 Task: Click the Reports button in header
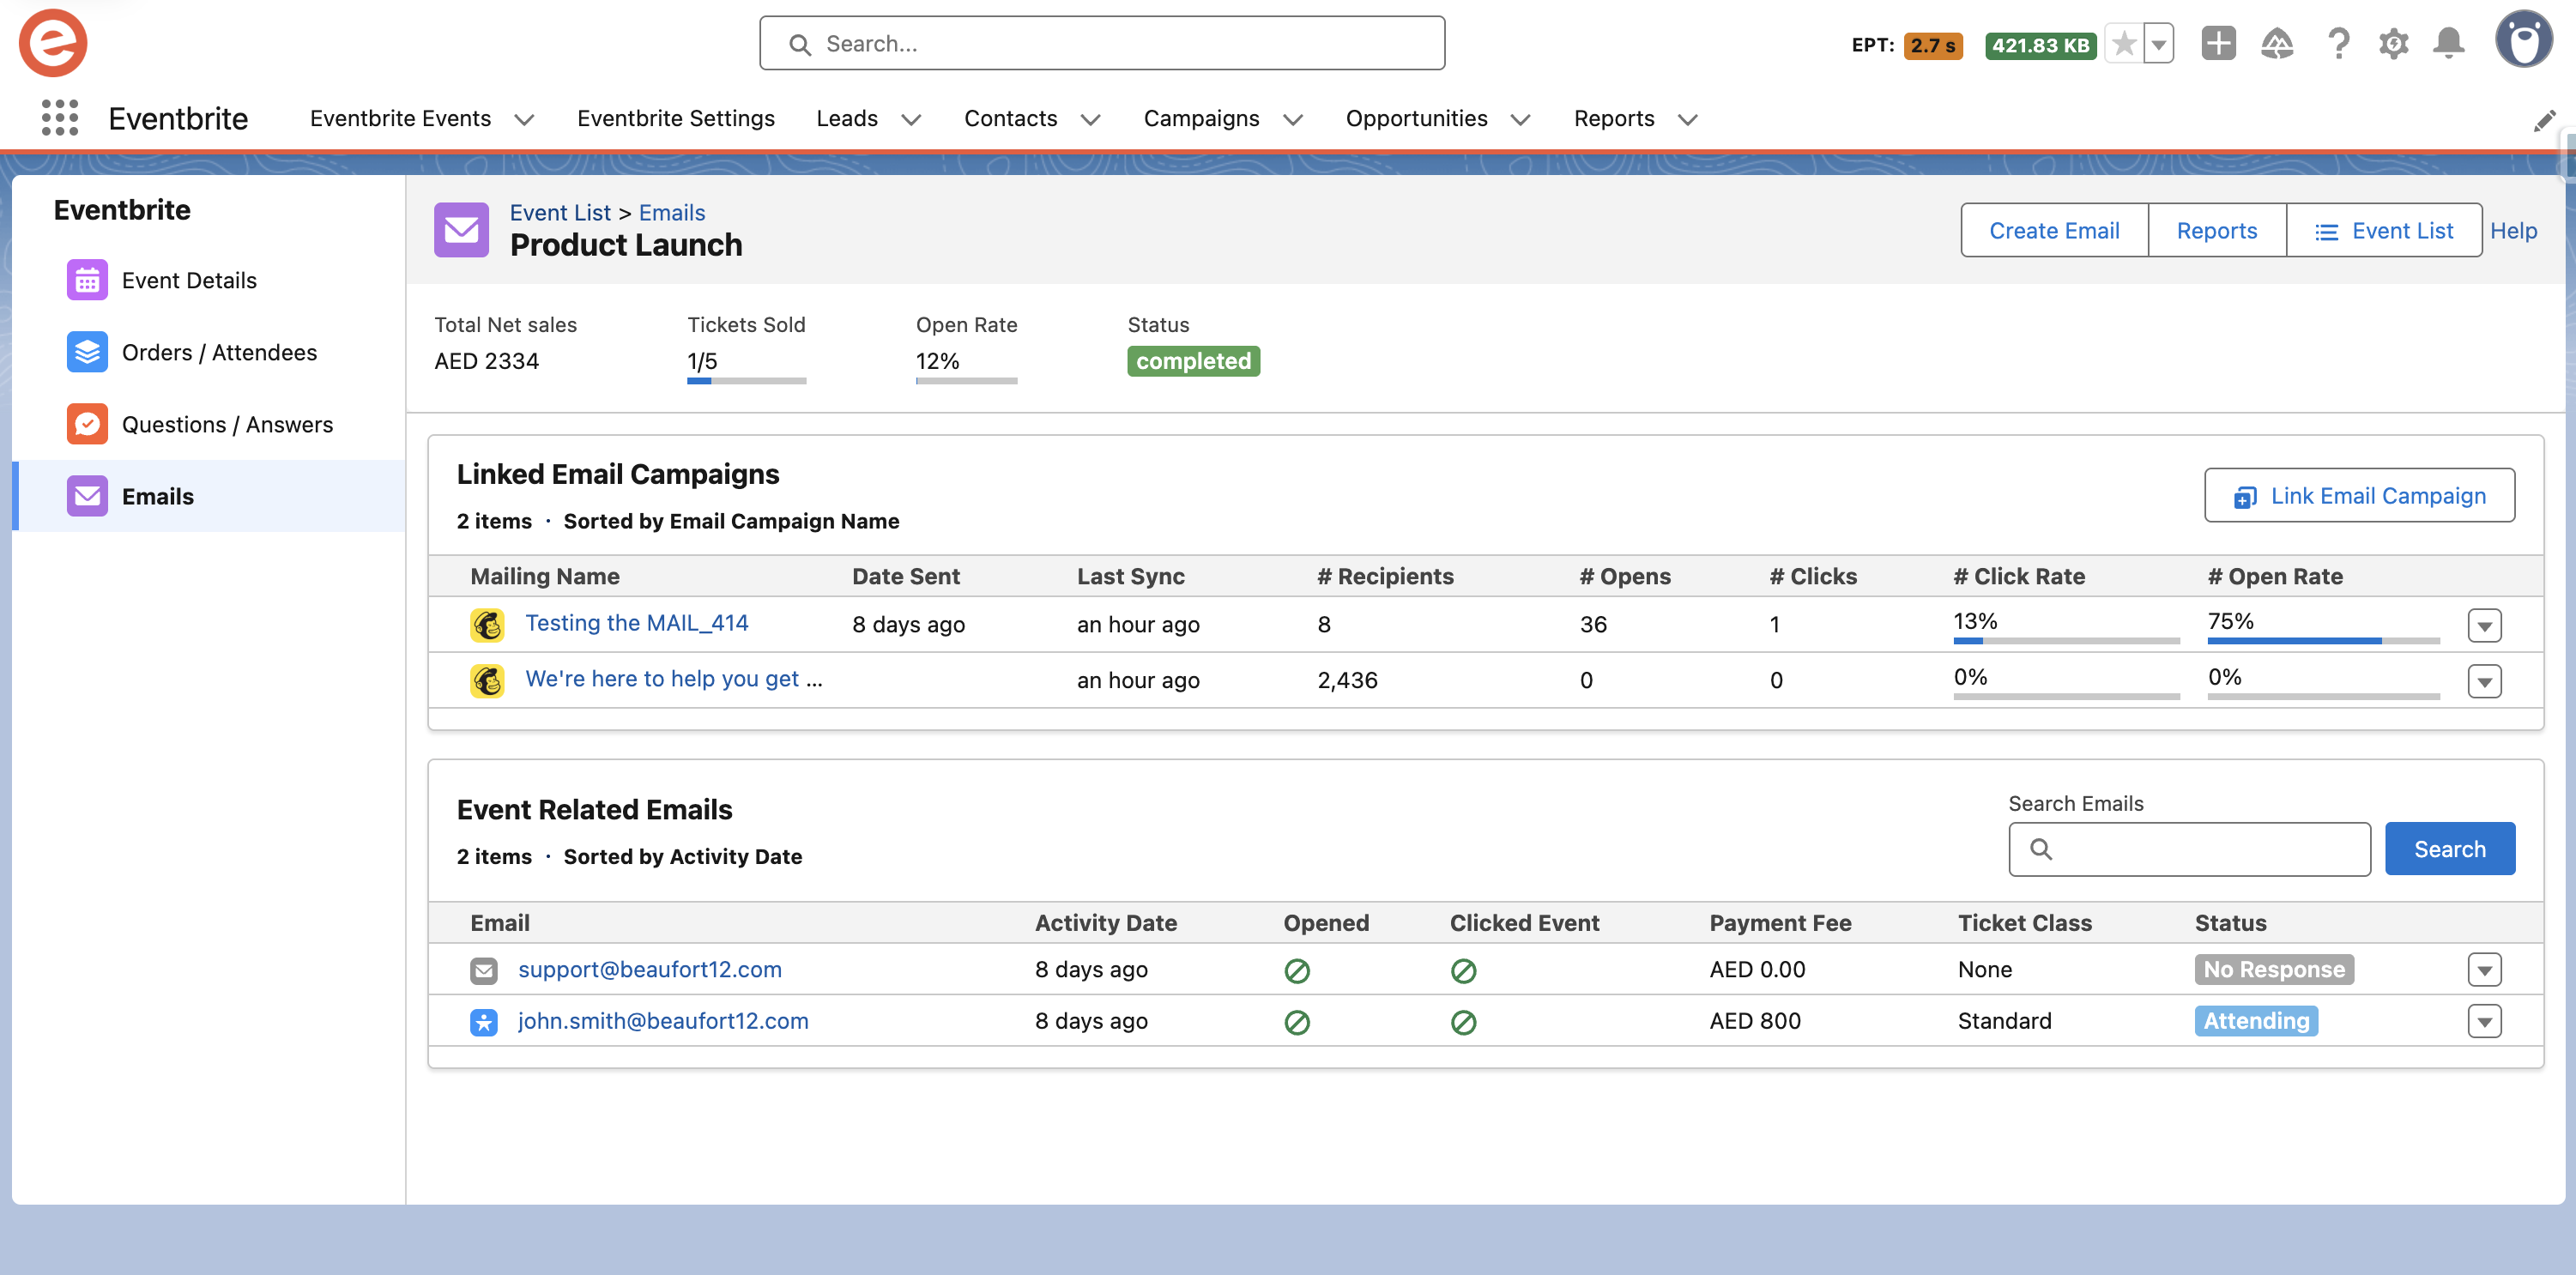(x=2216, y=230)
